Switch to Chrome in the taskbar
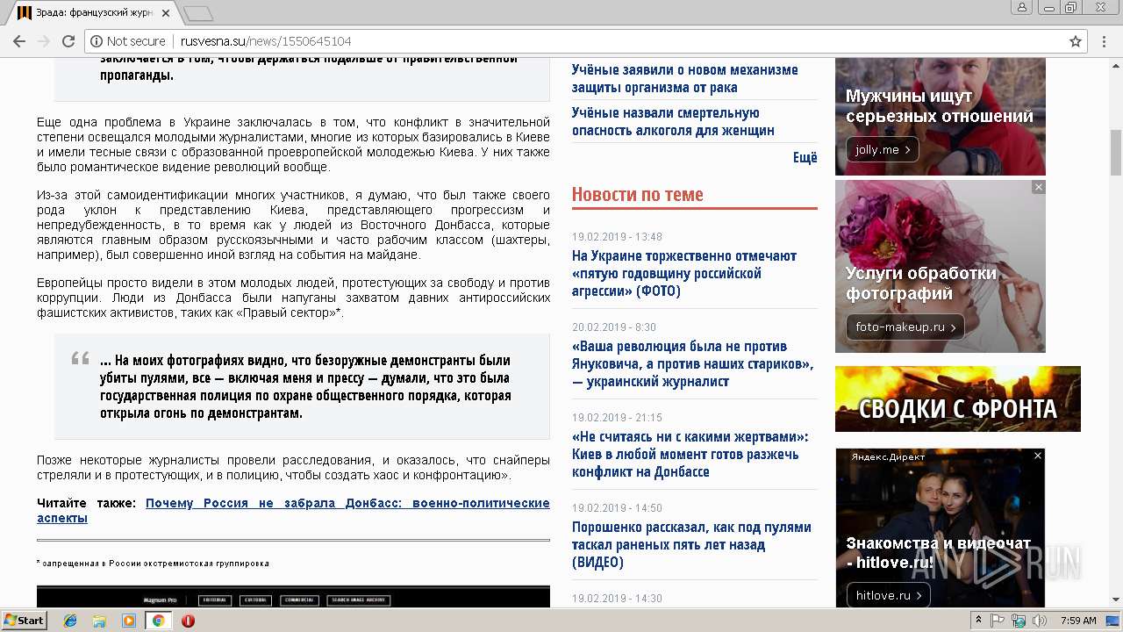This screenshot has width=1123, height=632. coord(158,621)
